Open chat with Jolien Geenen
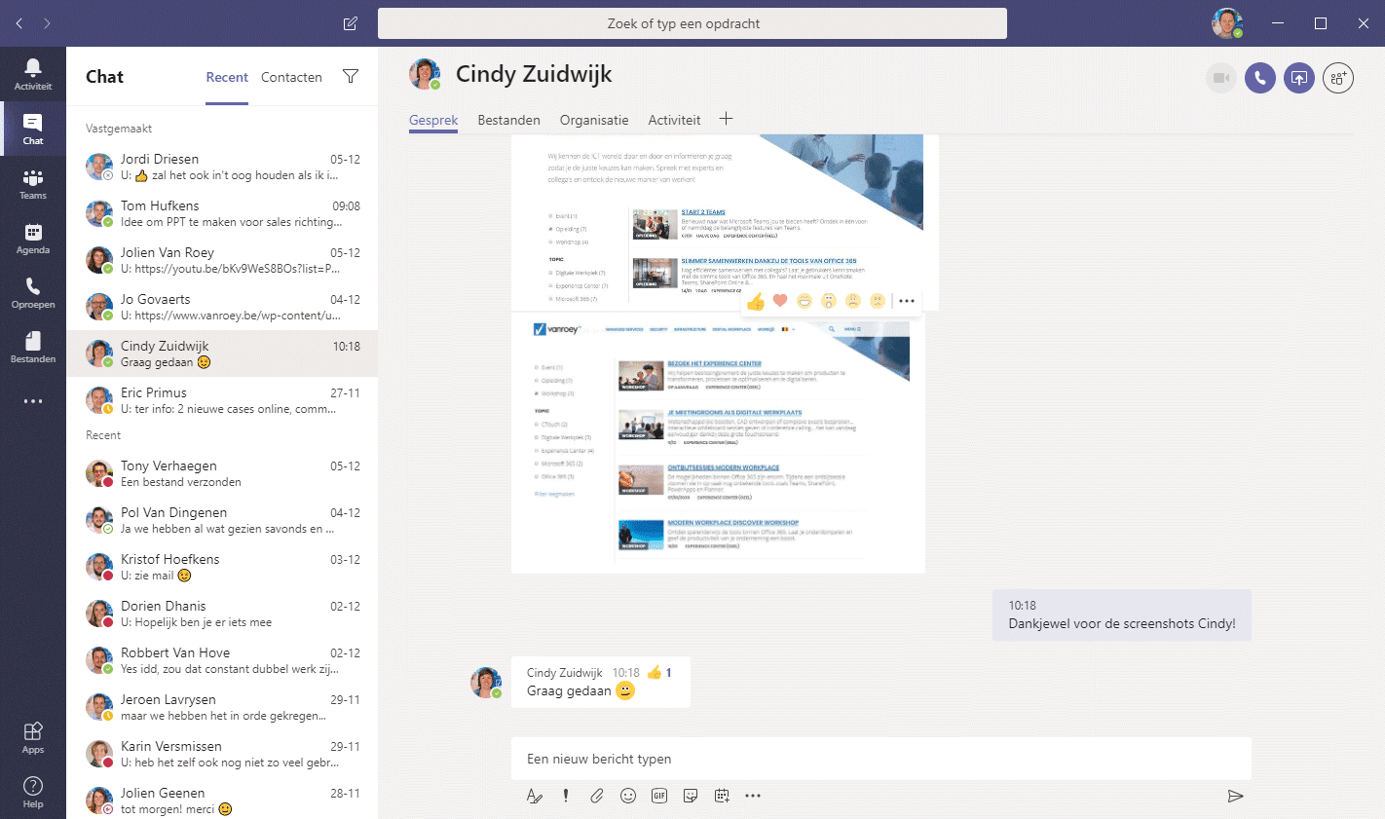This screenshot has height=819, width=1385. (x=222, y=800)
